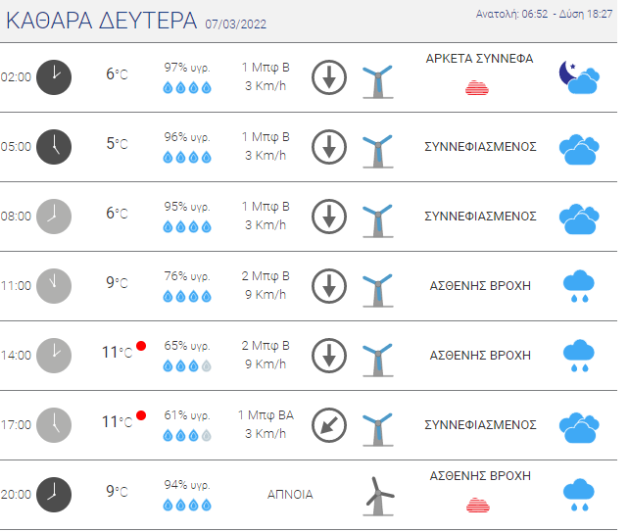Click the red dot beside 14:00 temperature
The width and height of the screenshot is (629, 532).
[x=141, y=346]
